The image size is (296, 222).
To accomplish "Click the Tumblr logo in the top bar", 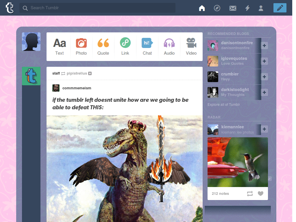I will tap(10, 8).
